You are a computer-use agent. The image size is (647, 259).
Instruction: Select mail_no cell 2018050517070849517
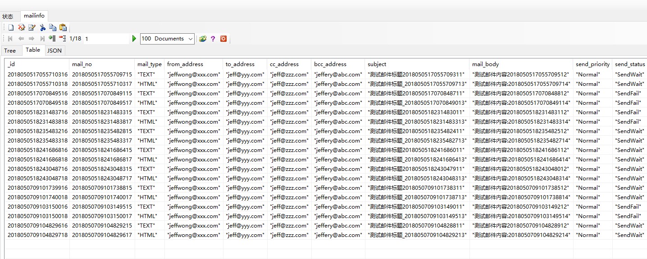[x=102, y=103]
